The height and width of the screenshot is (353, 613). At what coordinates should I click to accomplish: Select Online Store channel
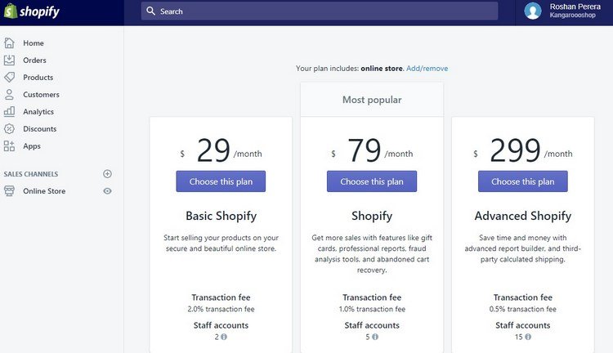pos(44,191)
